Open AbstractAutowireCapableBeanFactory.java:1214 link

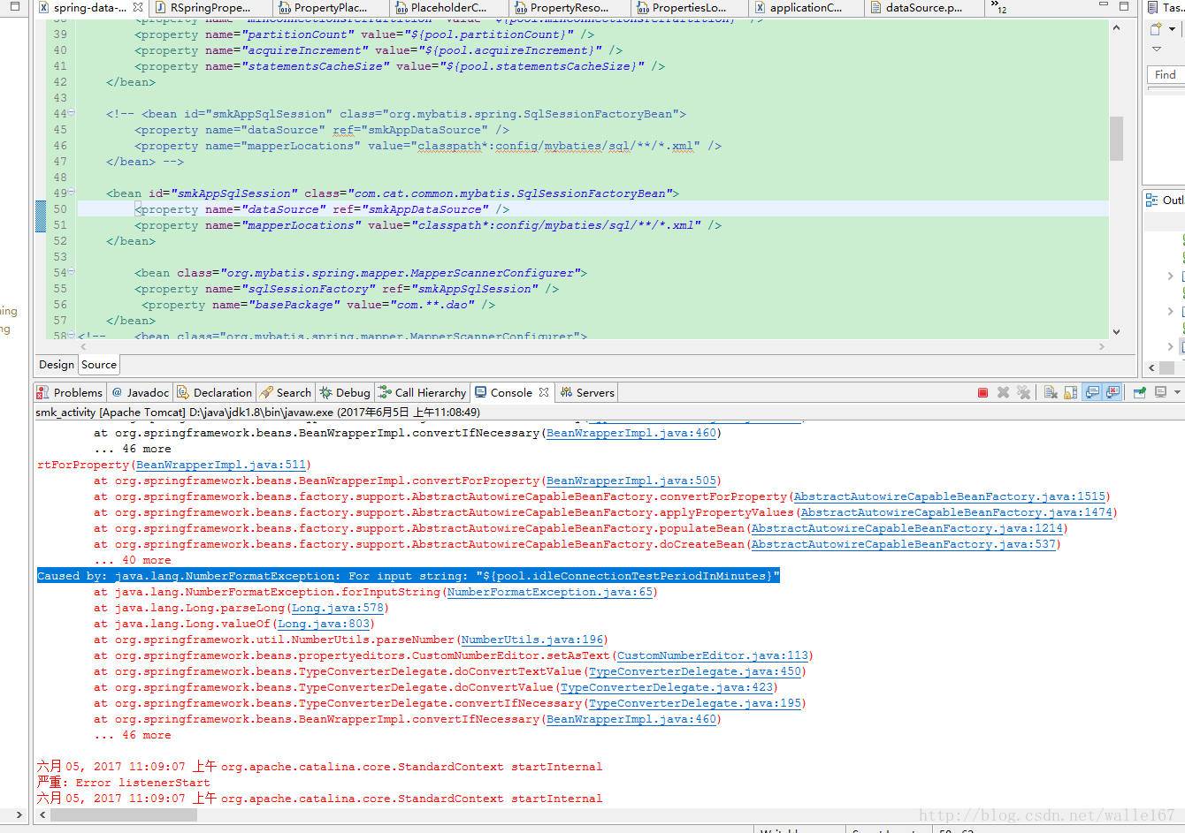(x=907, y=528)
